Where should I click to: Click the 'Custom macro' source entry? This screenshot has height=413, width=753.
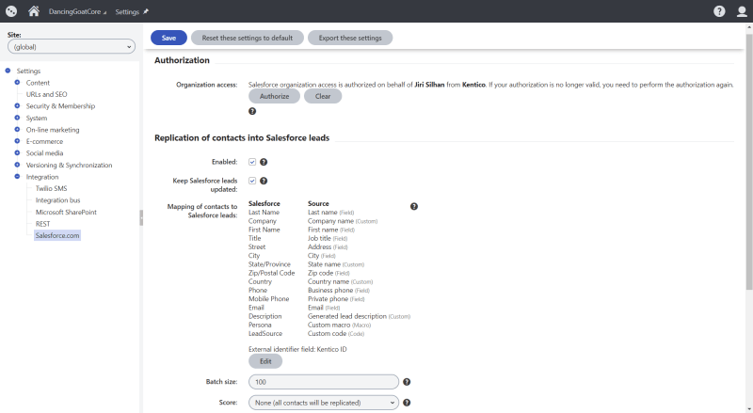(x=339, y=326)
